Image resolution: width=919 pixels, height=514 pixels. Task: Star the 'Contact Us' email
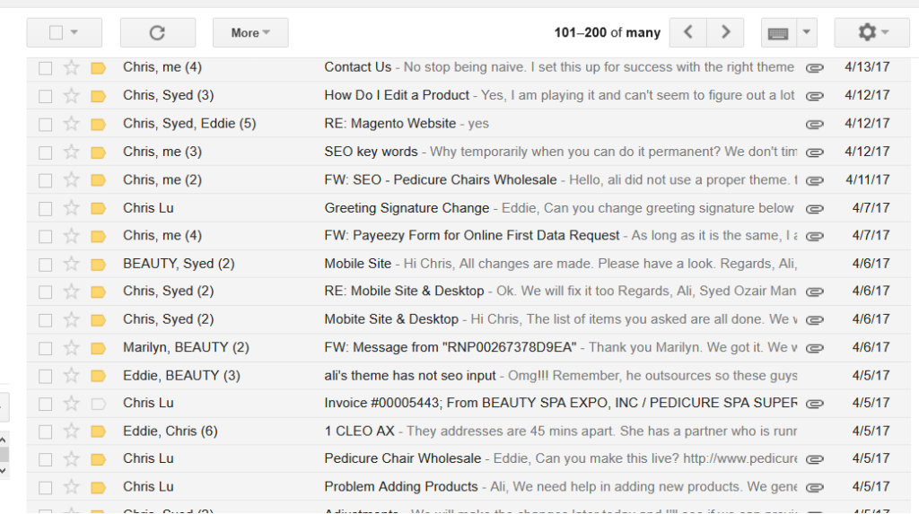point(72,67)
